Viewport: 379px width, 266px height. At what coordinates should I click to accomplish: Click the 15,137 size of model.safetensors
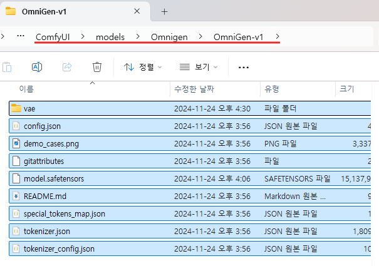(356, 179)
